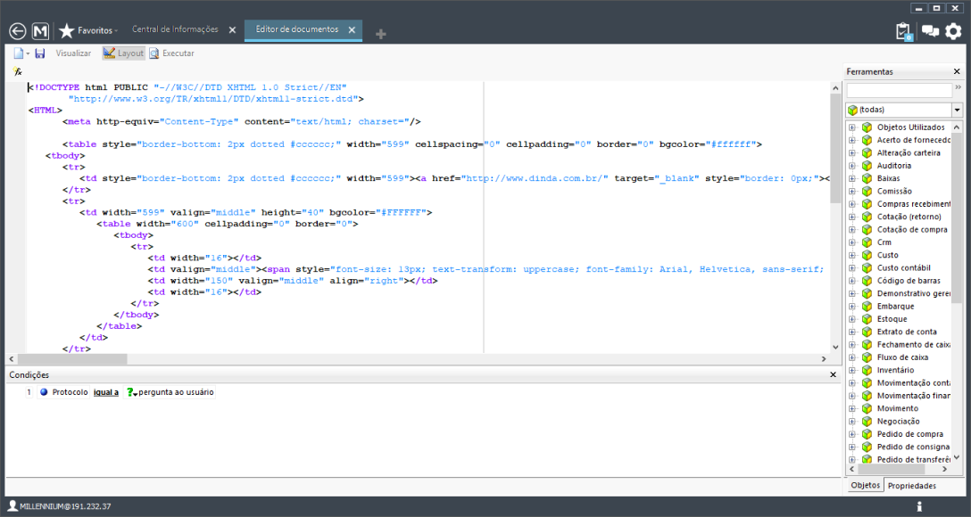Switch to the Propriedades tab
The image size is (971, 517).
(911, 486)
